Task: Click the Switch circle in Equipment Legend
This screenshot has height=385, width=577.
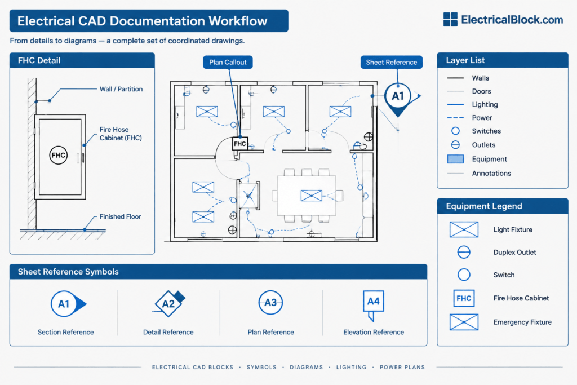Action: [464, 275]
